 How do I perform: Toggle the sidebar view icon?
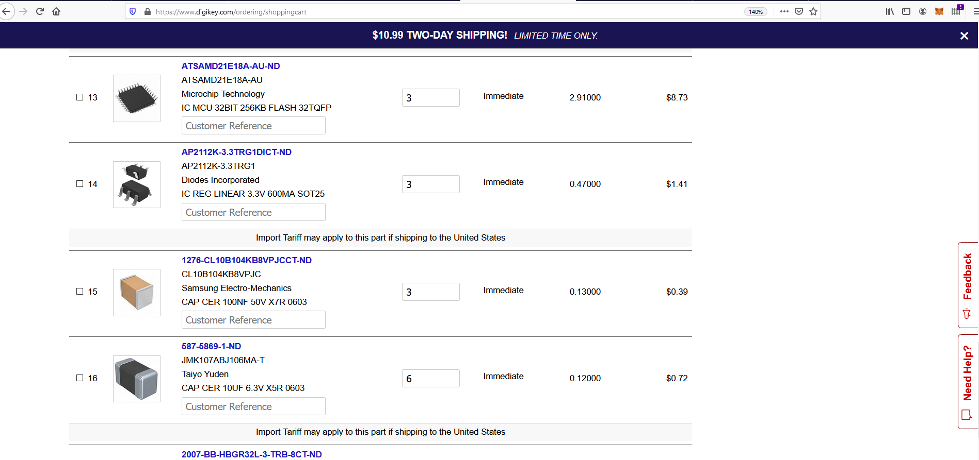pos(906,11)
